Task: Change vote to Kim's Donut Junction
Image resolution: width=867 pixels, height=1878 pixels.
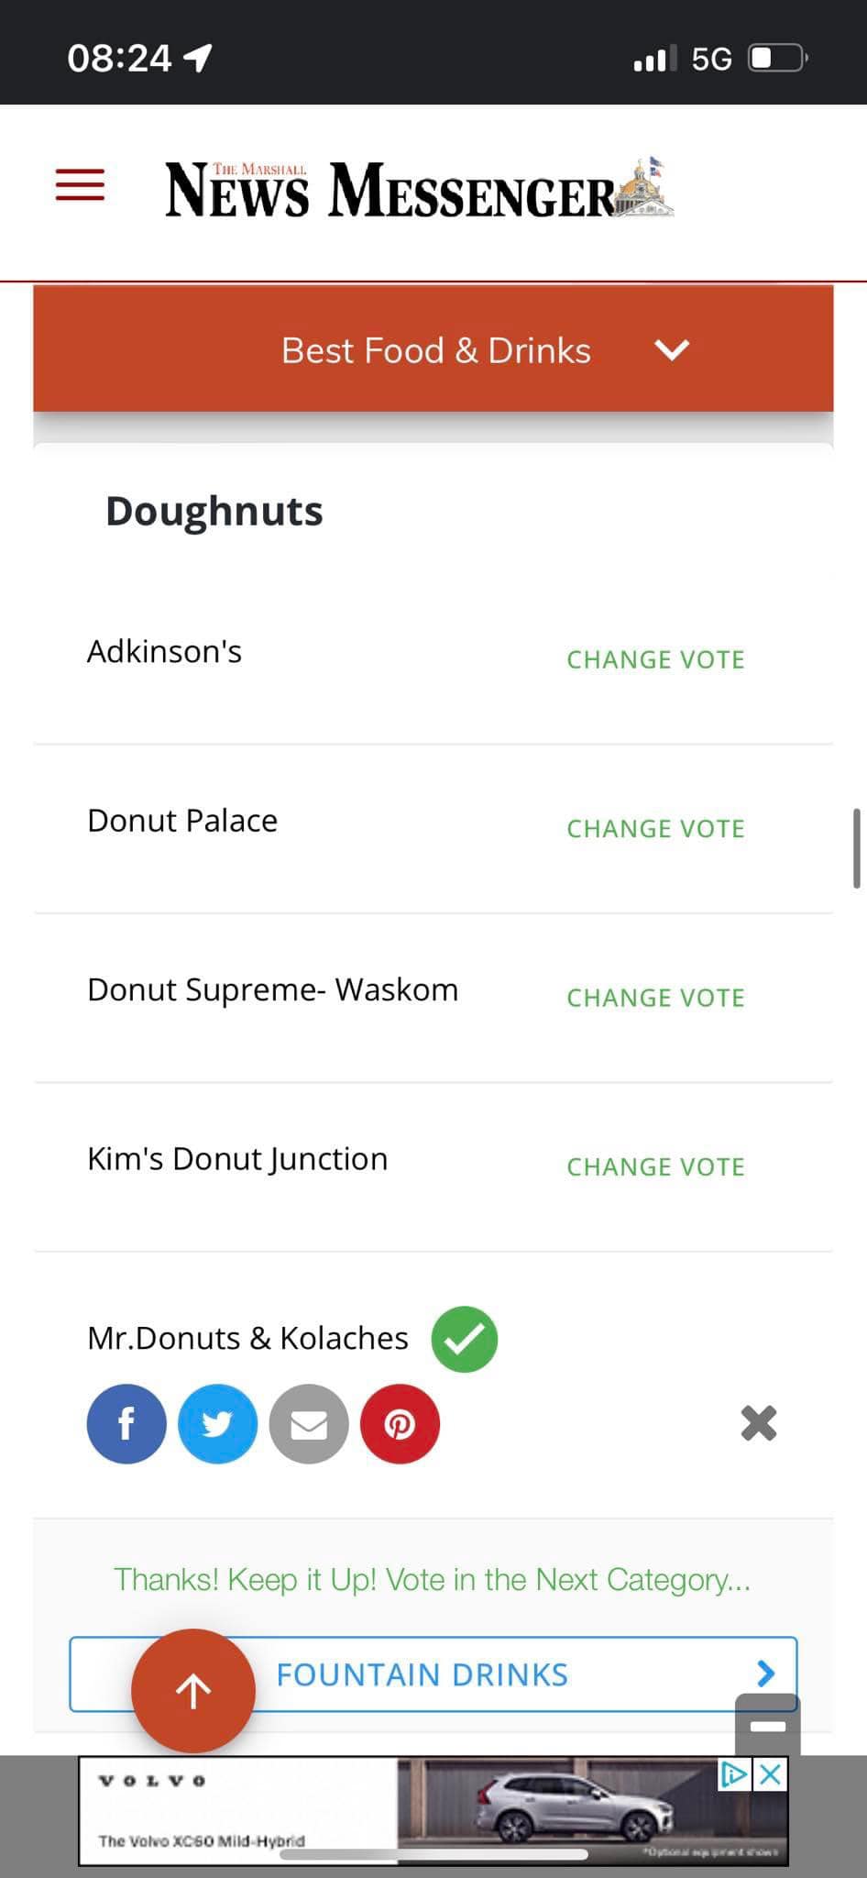Action: (x=655, y=1166)
